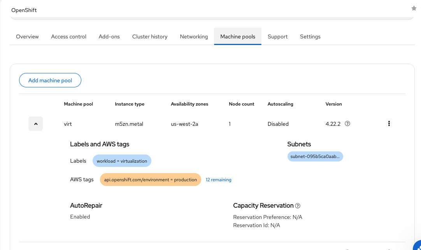Click the Availability zones column header
421x250 pixels.
[x=189, y=104]
